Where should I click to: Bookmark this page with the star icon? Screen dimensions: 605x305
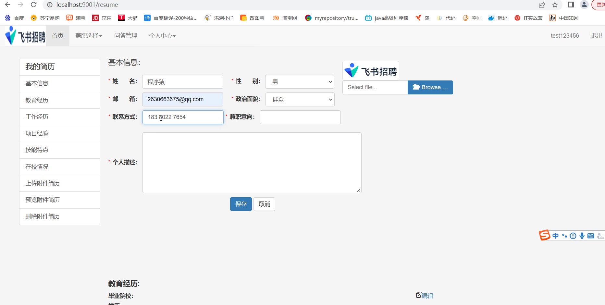click(555, 5)
